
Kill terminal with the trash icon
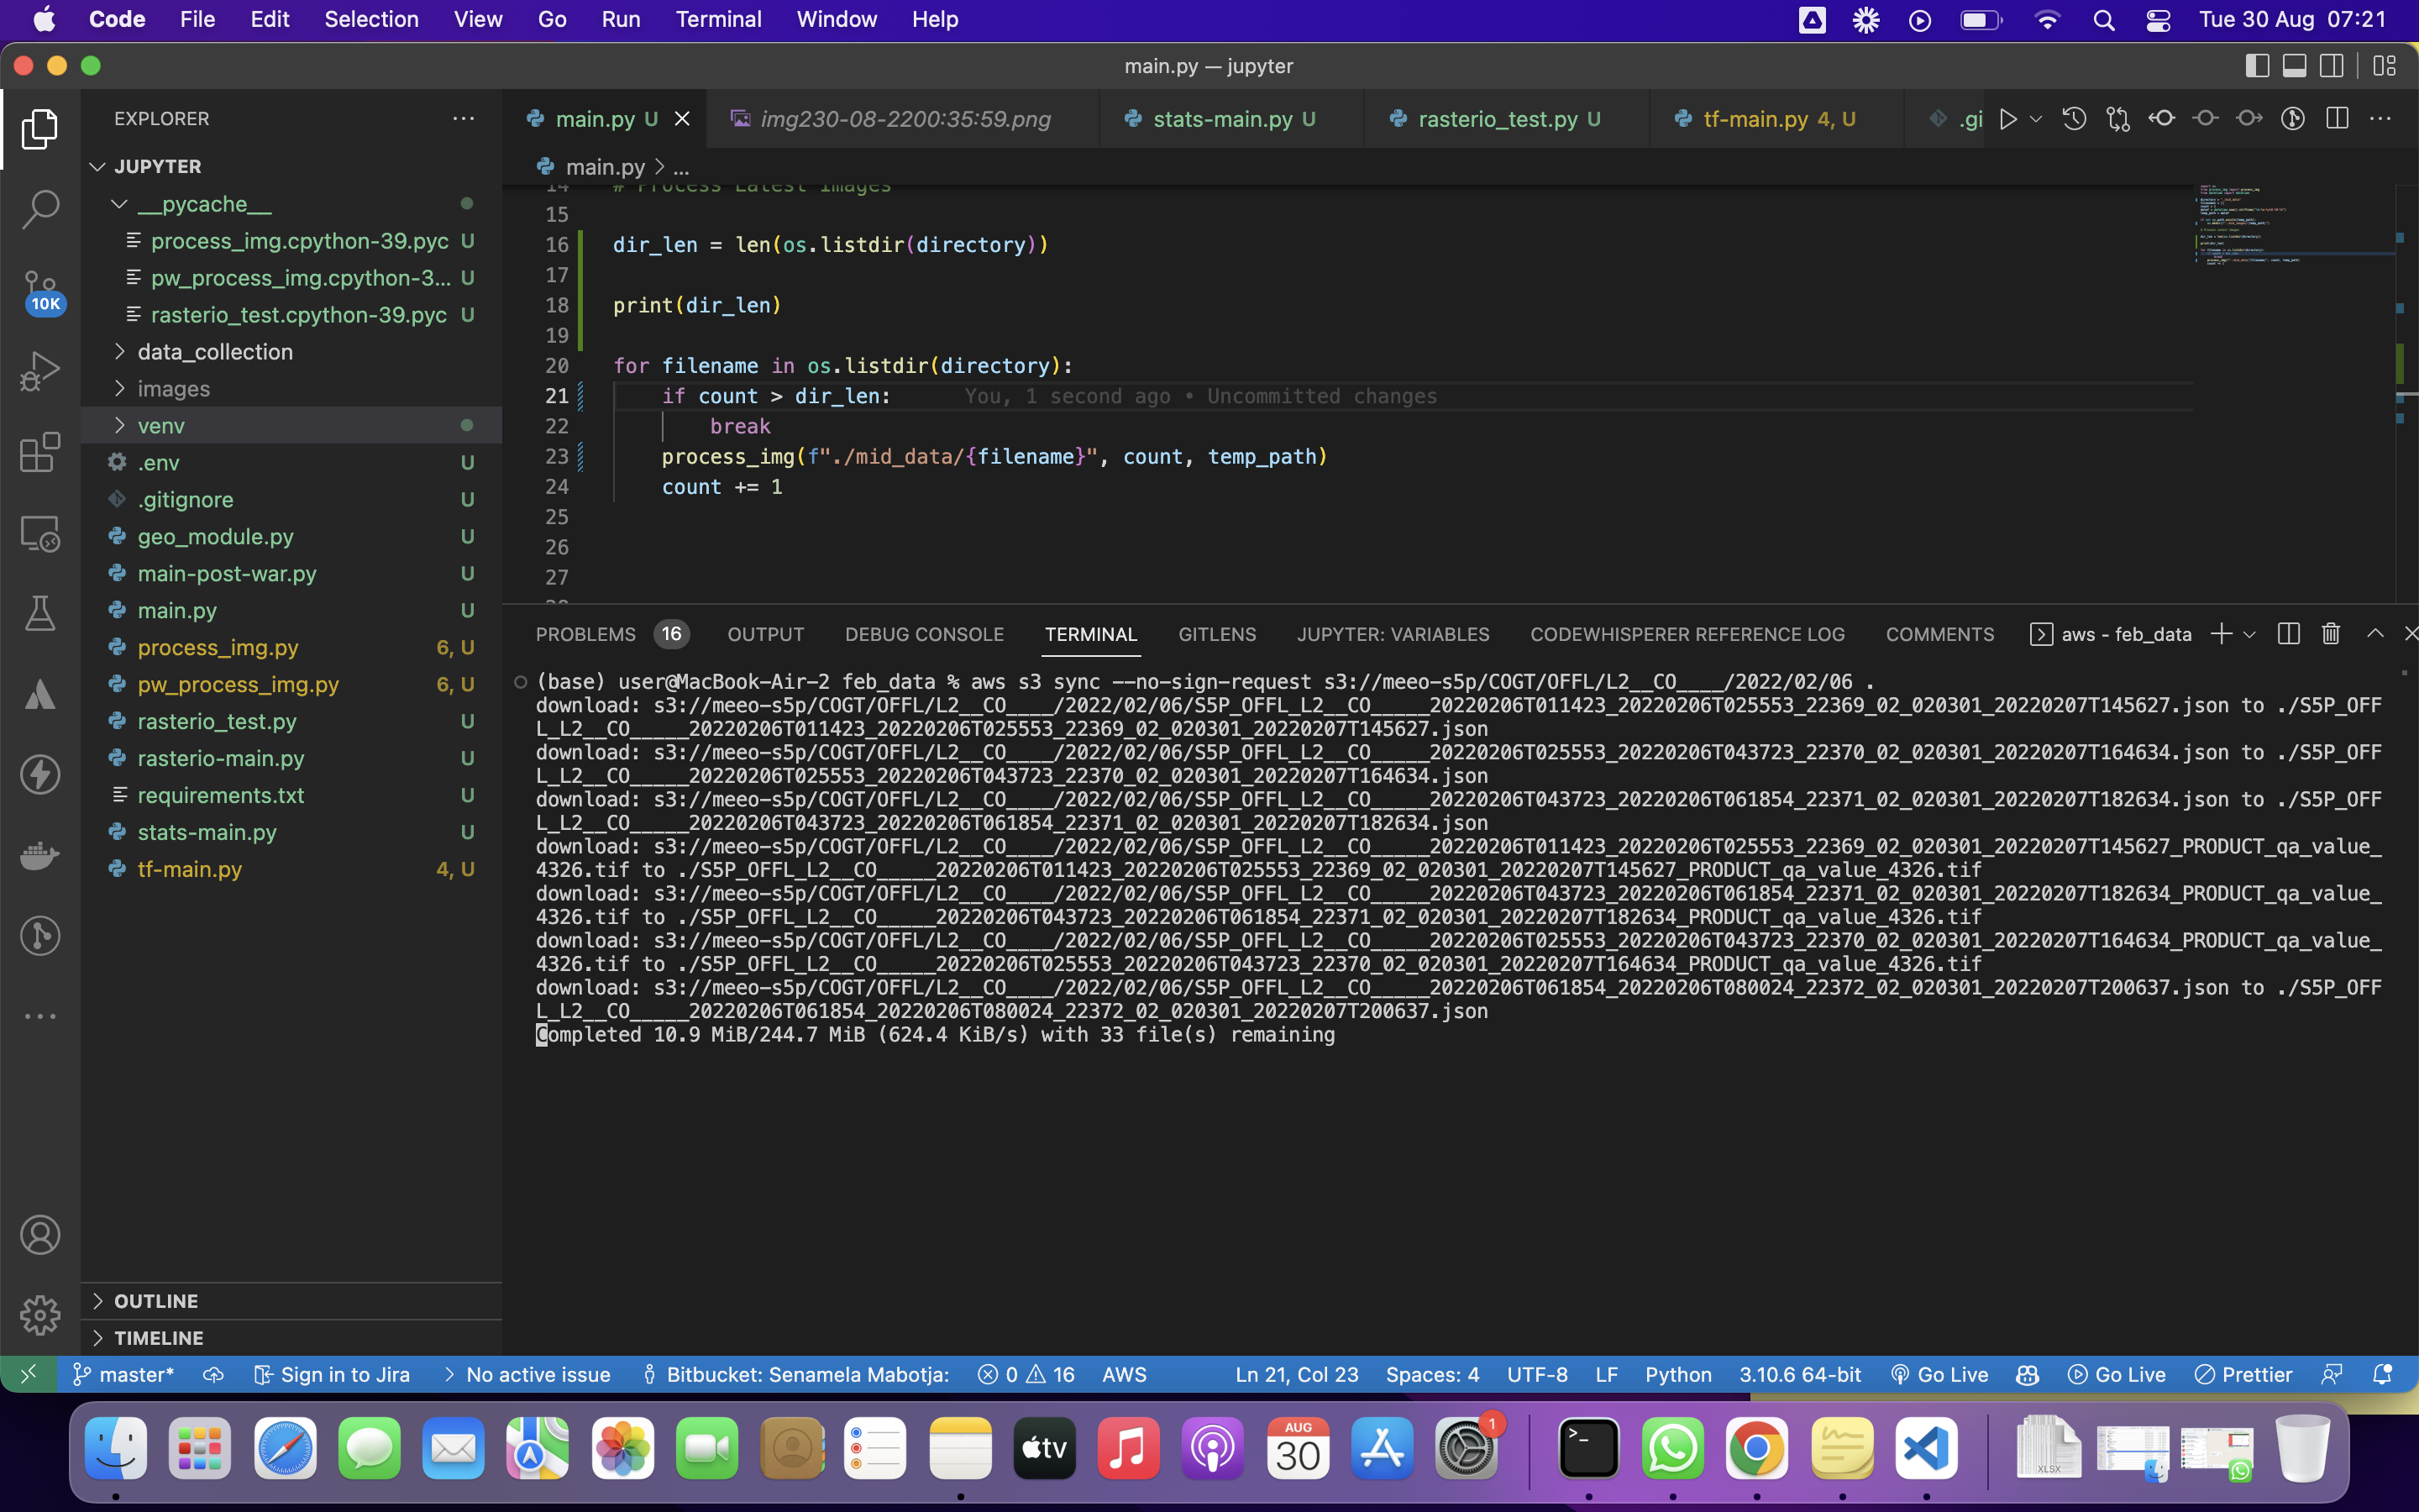[x=2330, y=634]
